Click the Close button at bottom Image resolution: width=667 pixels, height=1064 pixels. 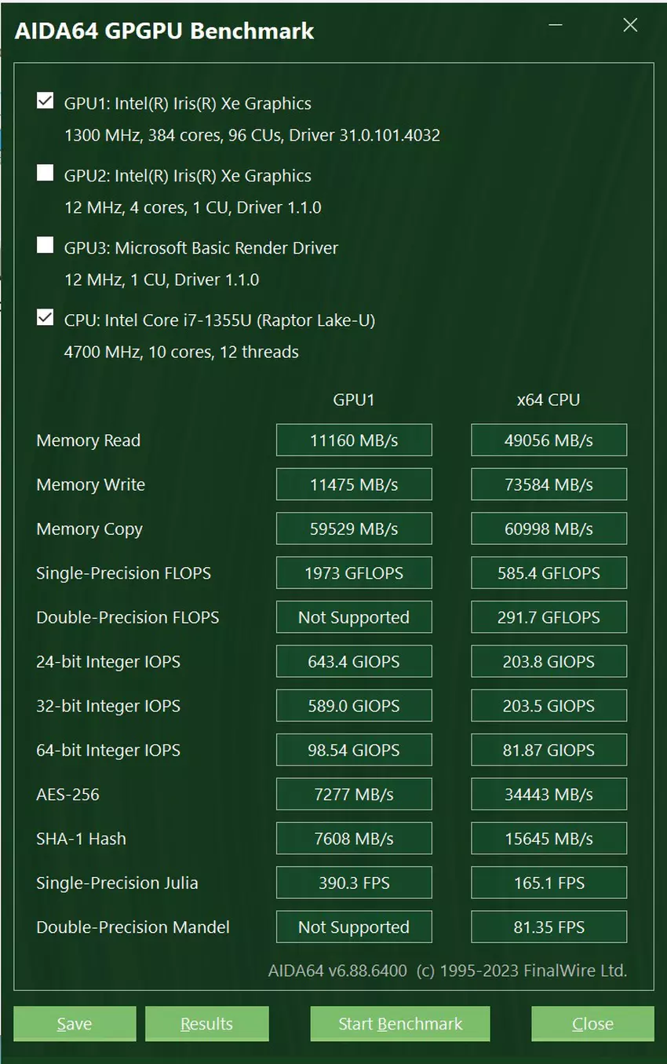pyautogui.click(x=592, y=1024)
